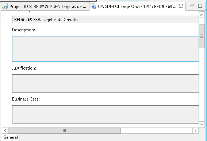Click the vertical scrollbar thumb
207x141 pixels.
pos(202,36)
